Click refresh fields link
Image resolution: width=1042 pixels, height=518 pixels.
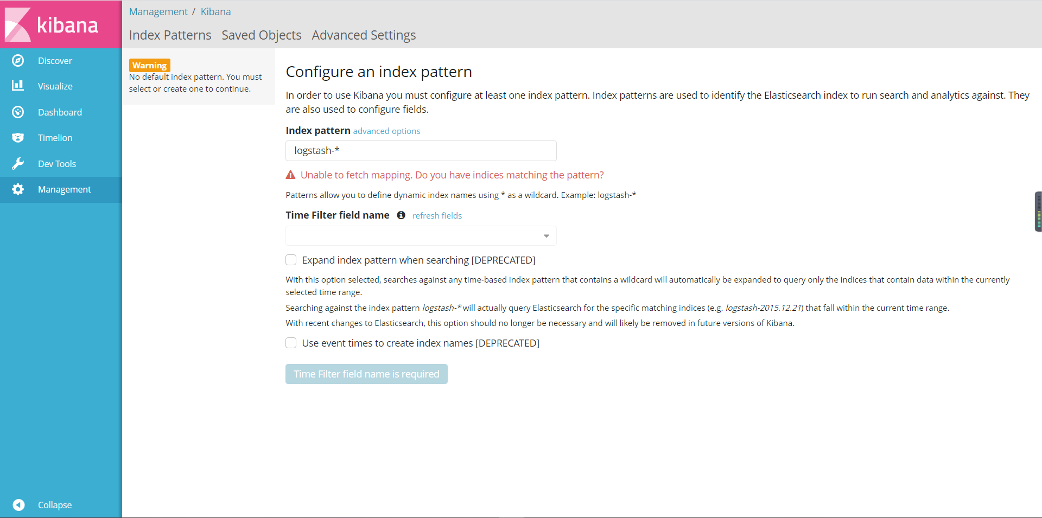pyautogui.click(x=437, y=216)
